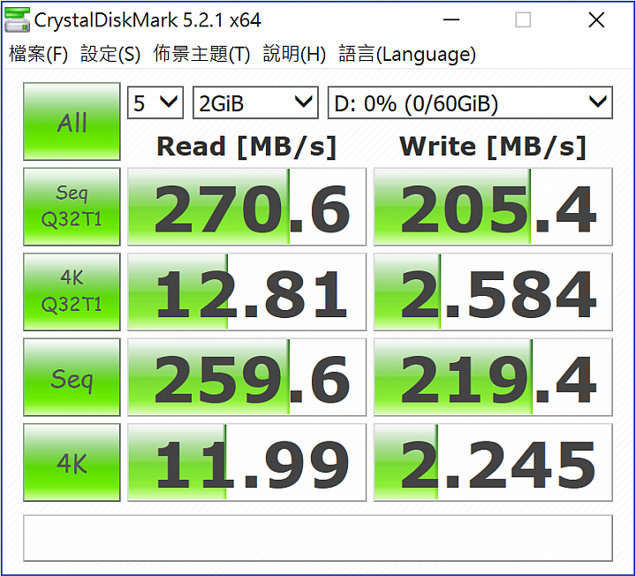Select the Seq Q32T1 read value 270.6
Image resolution: width=636 pixels, height=576 pixels.
tap(247, 207)
